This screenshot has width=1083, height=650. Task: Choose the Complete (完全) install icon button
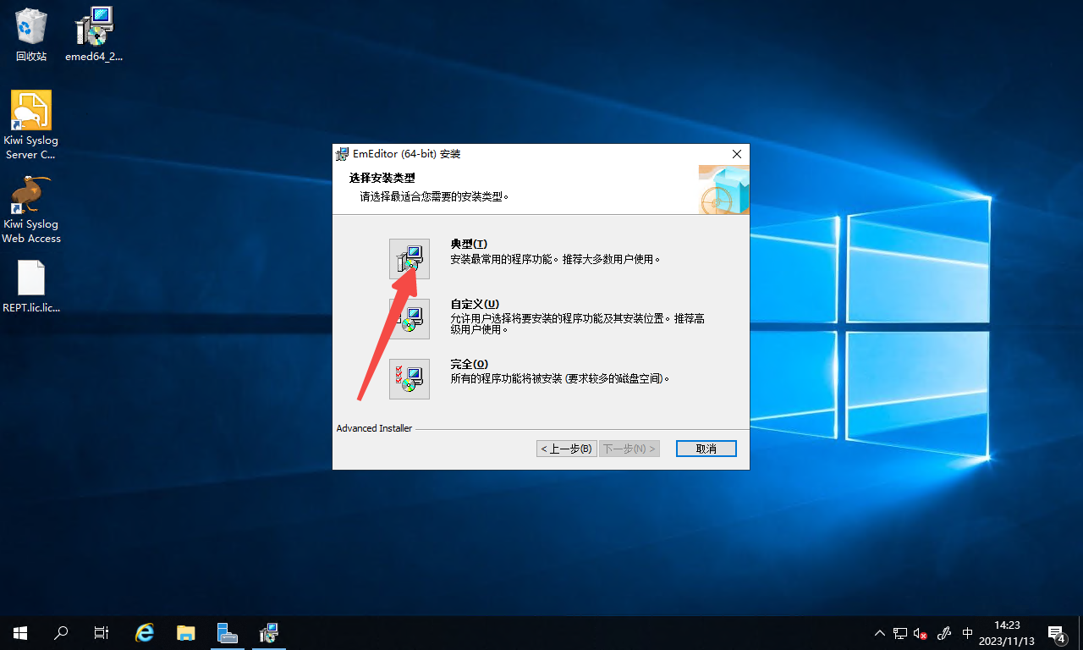pos(410,379)
